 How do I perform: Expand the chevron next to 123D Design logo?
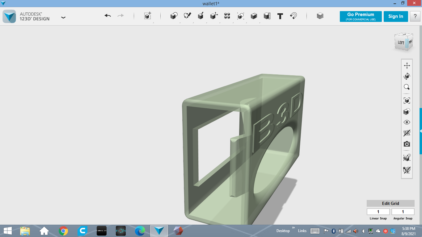[x=63, y=18]
